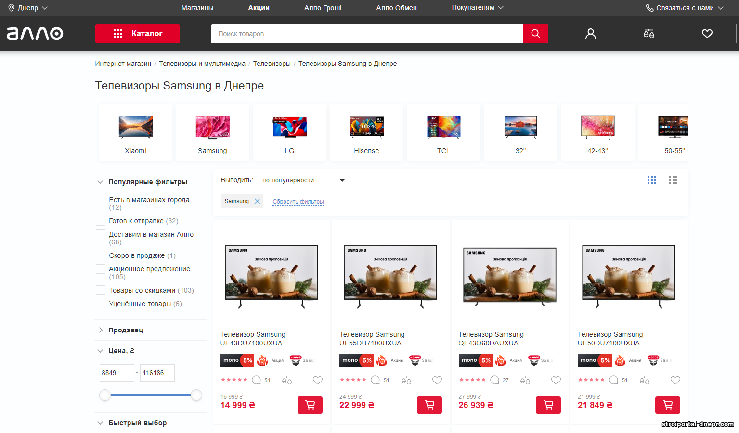Click the right price slider handle

pos(196,395)
